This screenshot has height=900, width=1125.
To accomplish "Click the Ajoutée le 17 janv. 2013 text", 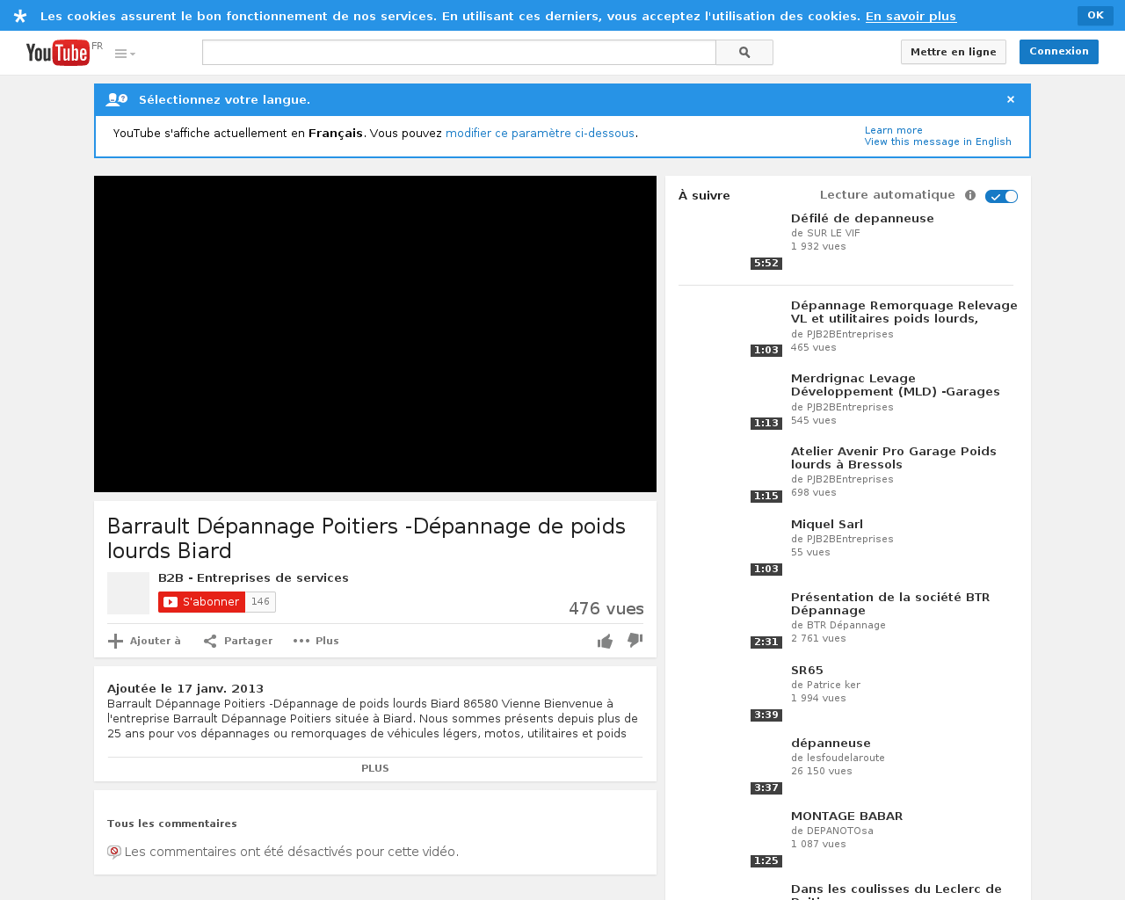I will tap(185, 689).
